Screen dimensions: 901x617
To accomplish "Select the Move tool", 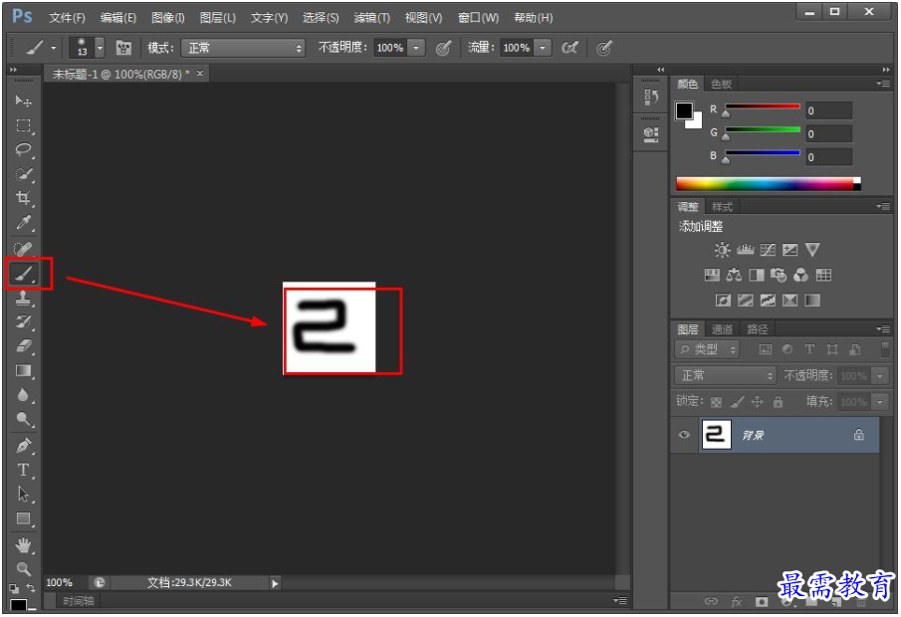I will coord(23,102).
